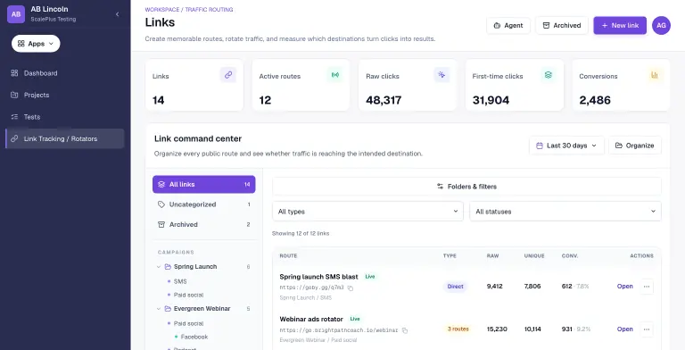Click the Live badge on Webinar ads rotator
685x350 pixels.
tap(355, 319)
